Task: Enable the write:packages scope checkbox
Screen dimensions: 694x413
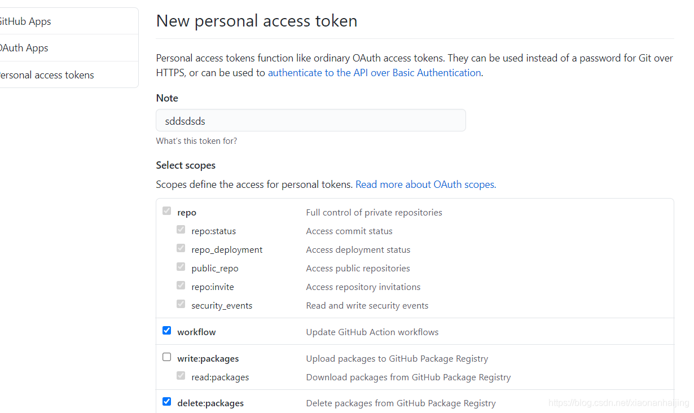Action: coord(166,357)
